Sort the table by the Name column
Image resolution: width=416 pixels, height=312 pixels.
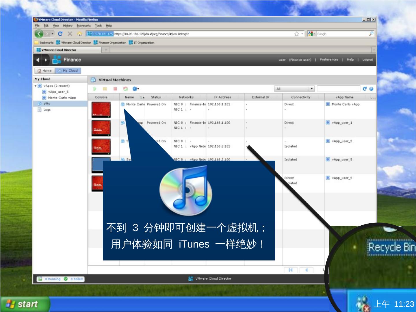(x=132, y=97)
